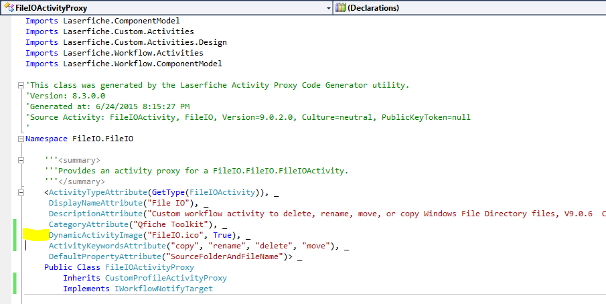The height and width of the screenshot is (304, 606).
Task: Click FileIO.FileIO after Namespace
Action: pyautogui.click(x=103, y=139)
